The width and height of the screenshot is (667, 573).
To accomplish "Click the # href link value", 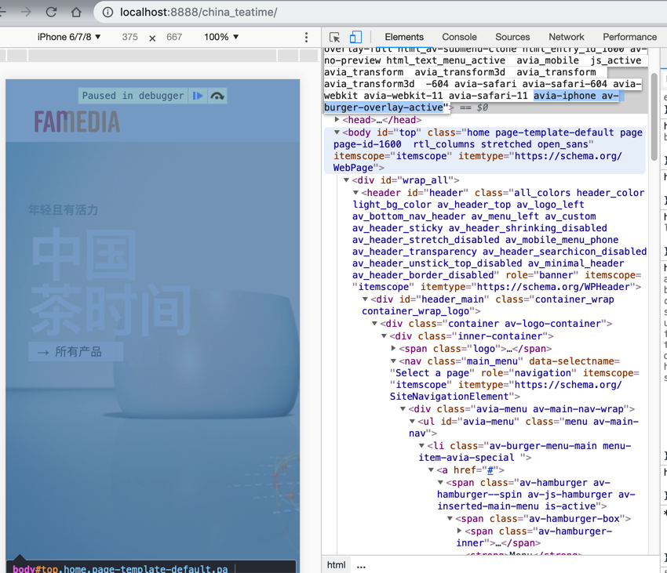I will click(x=490, y=470).
